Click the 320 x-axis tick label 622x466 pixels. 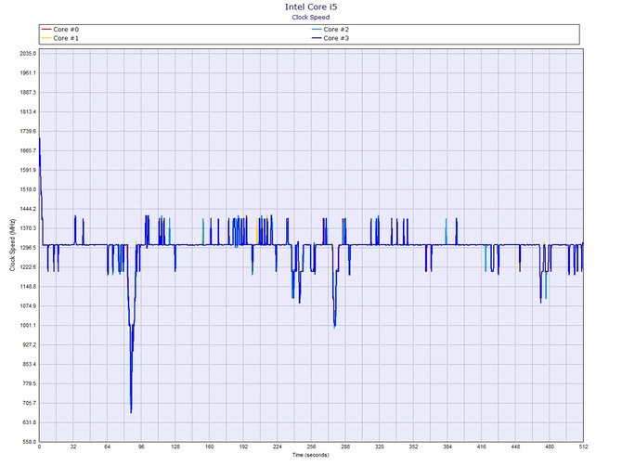click(x=379, y=447)
